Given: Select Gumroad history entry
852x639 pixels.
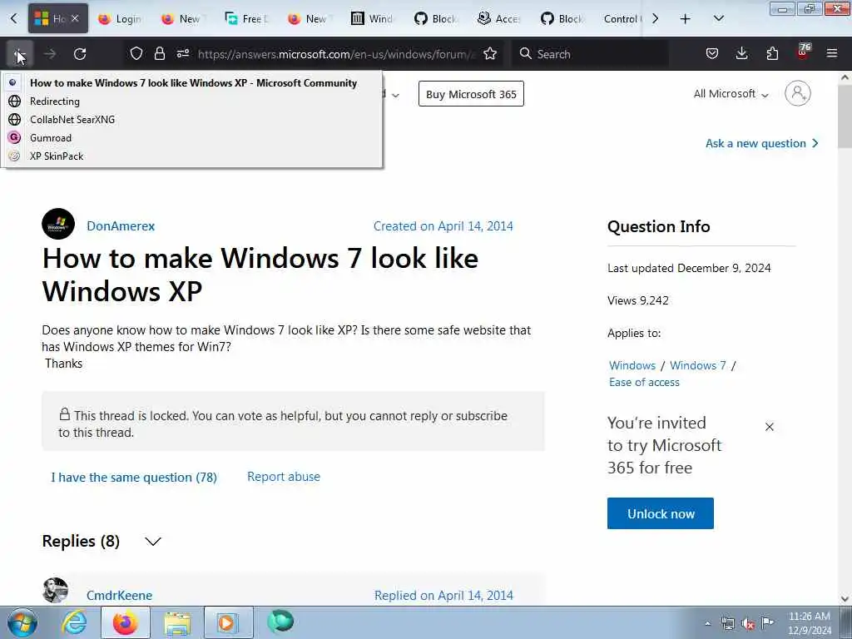Looking at the screenshot, I should point(192,138).
